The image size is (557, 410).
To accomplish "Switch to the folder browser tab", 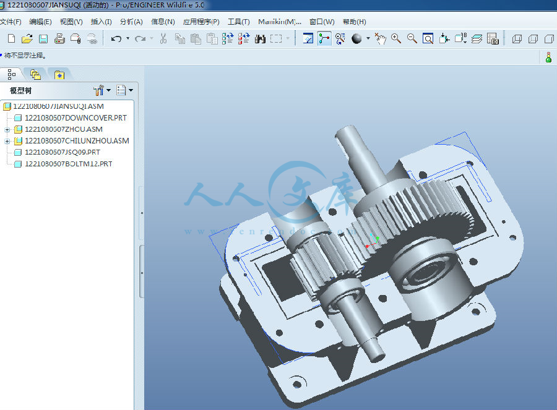I will click(35, 75).
